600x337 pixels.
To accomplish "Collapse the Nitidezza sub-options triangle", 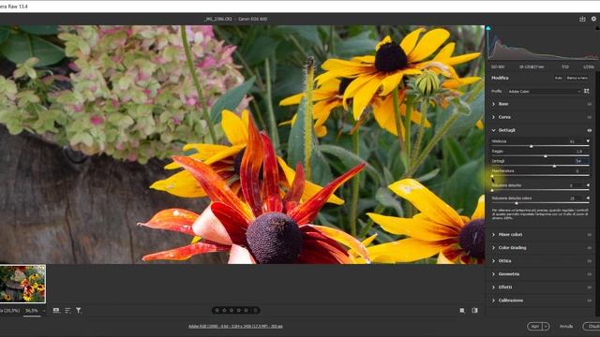I will coord(588,141).
